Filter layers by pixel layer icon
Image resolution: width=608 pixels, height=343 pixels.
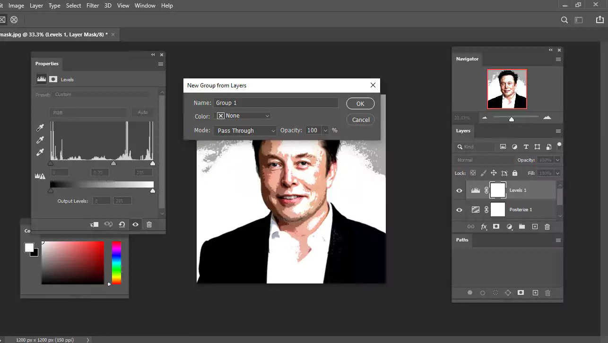point(503,147)
